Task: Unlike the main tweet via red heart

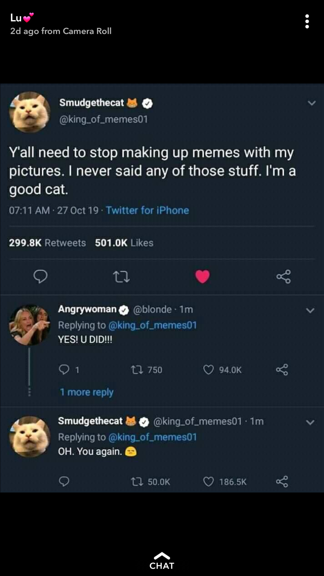Action: coord(202,276)
